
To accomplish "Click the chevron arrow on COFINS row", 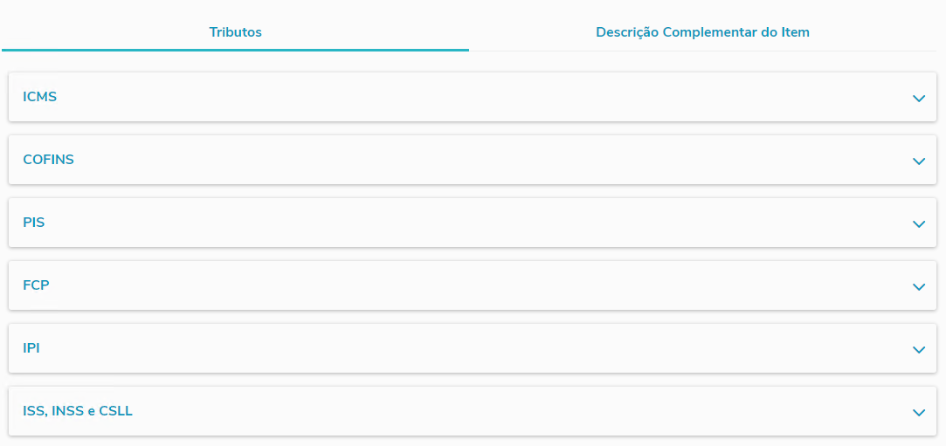I will click(x=918, y=161).
